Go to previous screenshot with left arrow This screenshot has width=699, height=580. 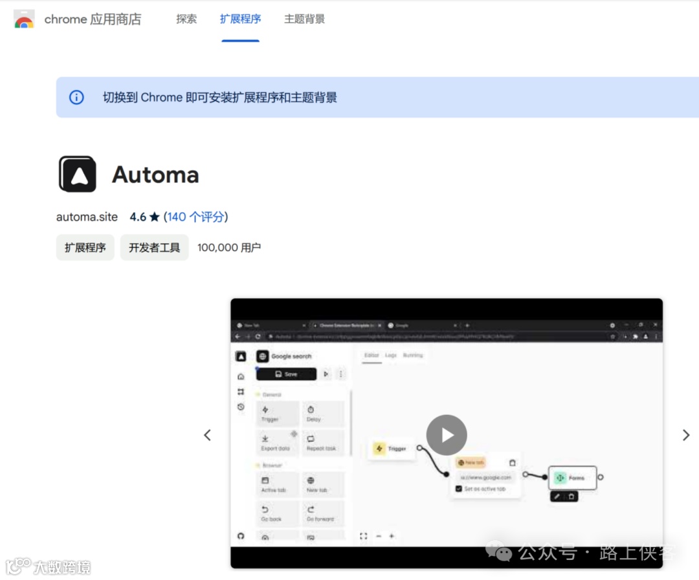(207, 434)
